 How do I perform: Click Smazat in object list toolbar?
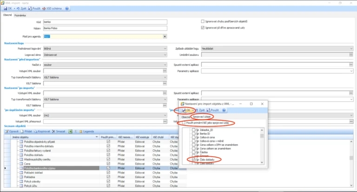click(59, 132)
